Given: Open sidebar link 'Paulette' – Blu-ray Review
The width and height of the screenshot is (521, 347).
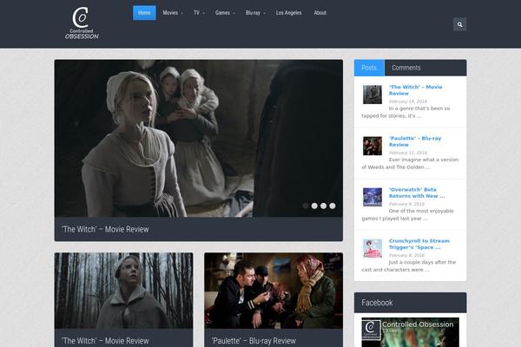Looking at the screenshot, I should [415, 141].
